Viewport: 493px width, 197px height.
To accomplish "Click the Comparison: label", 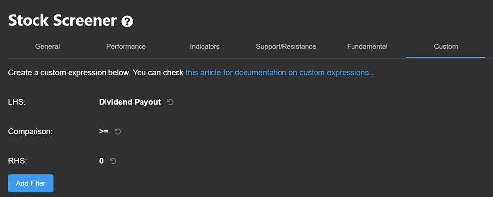I will [x=31, y=132].
